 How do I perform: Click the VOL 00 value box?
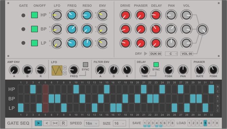coord(187,54)
